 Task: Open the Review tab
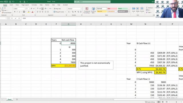point(47,5)
